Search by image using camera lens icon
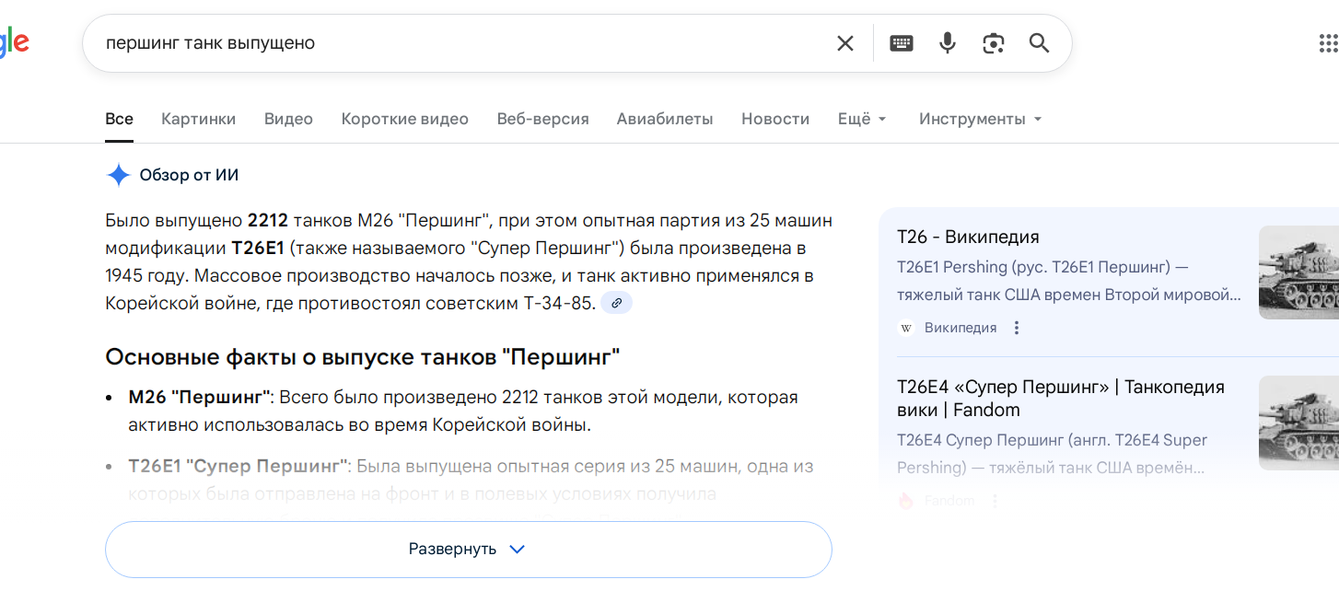Image resolution: width=1339 pixels, height=591 pixels. point(993,43)
